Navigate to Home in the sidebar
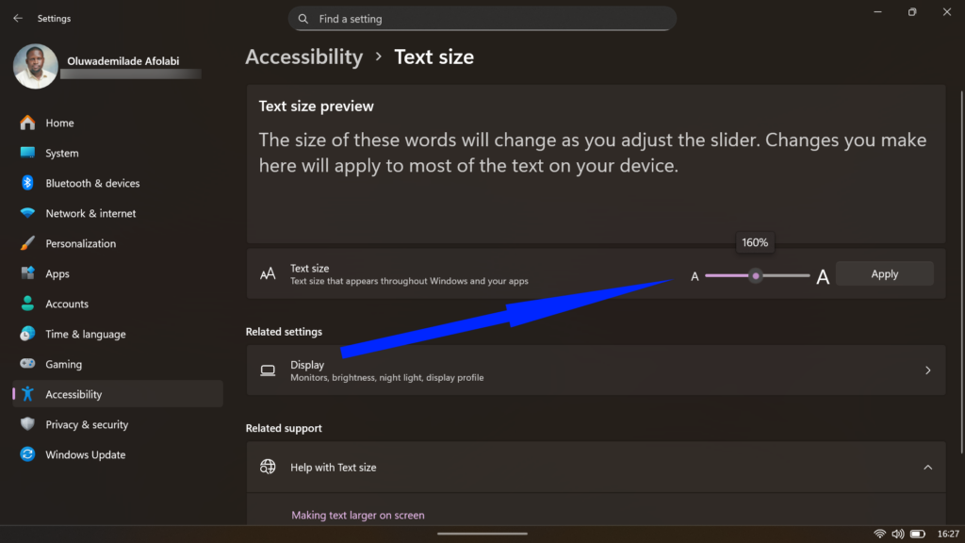The image size is (965, 543). (59, 123)
